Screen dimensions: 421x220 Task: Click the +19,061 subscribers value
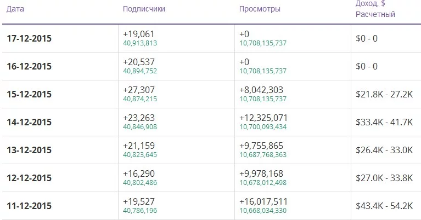[139, 34]
